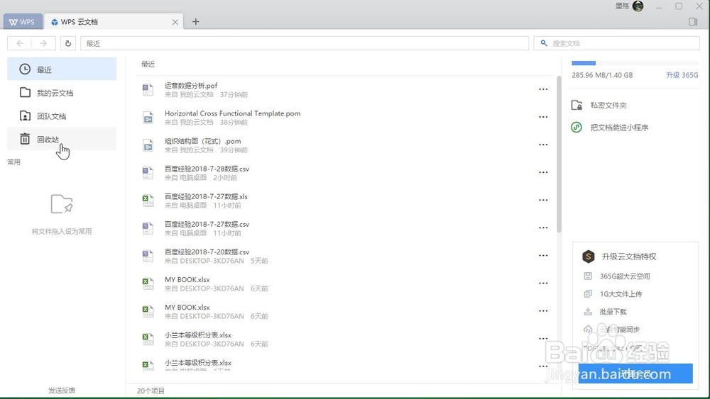Open a new tab with plus button
Image resolution: width=710 pixels, height=399 pixels.
[196, 22]
